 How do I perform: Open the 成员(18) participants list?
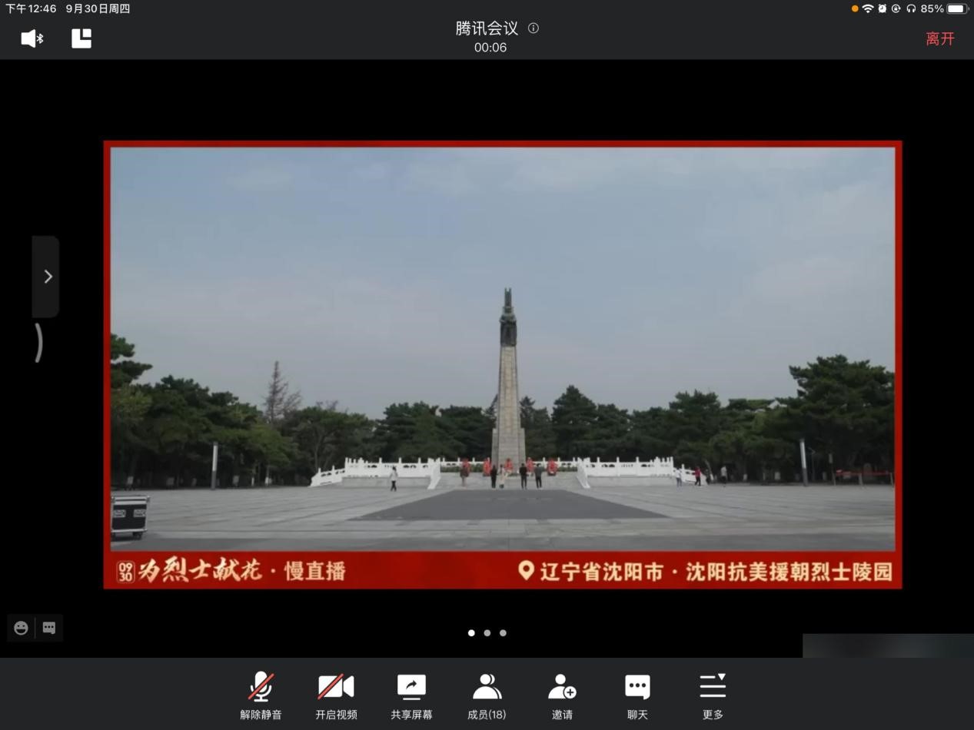pos(487,696)
